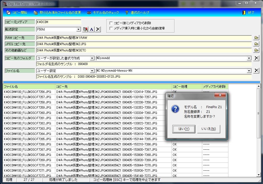Click the camera icon beside モデル名のチェック
263x184 pixels.
pos(89,13)
